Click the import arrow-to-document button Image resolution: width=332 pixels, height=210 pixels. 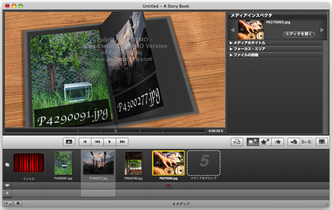tap(294, 142)
